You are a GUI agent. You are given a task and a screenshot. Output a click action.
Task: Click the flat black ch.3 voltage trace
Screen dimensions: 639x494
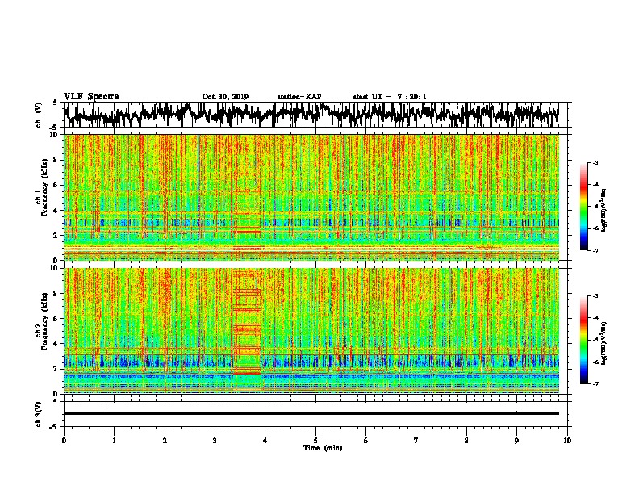(311, 413)
